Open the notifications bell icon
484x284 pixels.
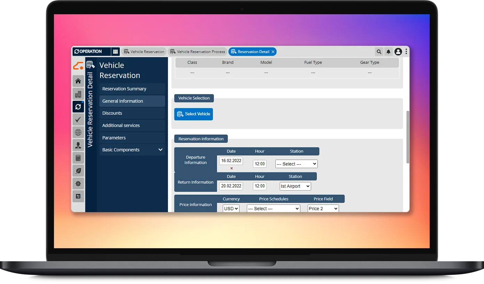pos(388,52)
